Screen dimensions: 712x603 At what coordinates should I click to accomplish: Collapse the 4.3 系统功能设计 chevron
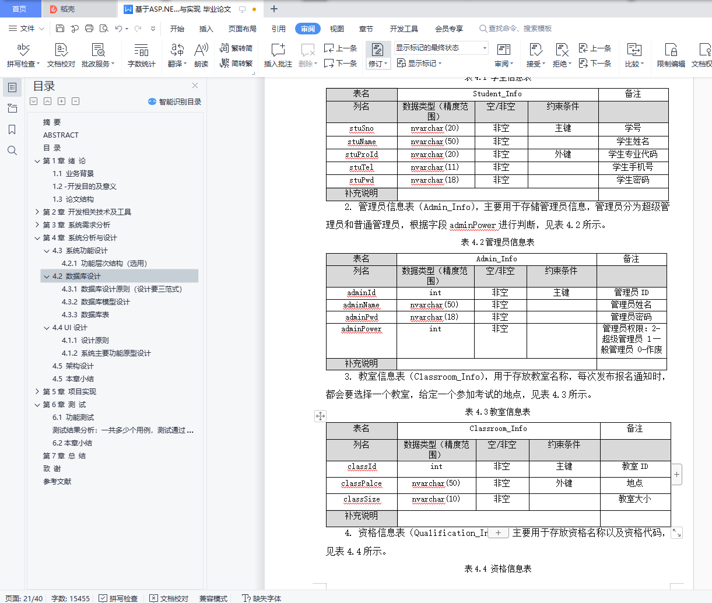(x=47, y=251)
